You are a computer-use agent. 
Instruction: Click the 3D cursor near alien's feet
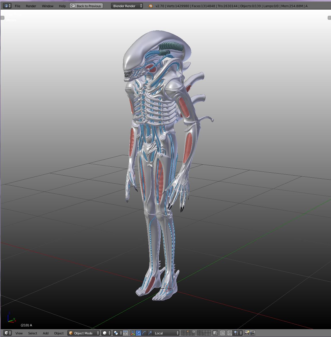pos(166,288)
